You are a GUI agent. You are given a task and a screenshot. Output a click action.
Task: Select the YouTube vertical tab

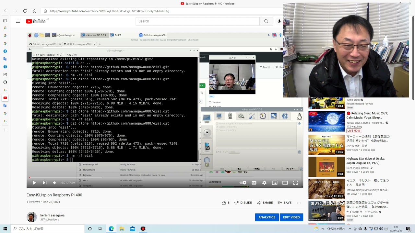tap(5, 98)
